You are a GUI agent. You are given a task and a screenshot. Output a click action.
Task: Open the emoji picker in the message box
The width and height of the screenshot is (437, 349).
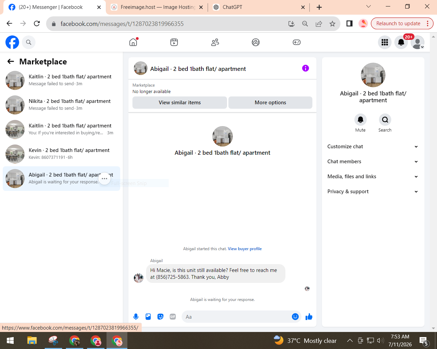click(x=295, y=317)
